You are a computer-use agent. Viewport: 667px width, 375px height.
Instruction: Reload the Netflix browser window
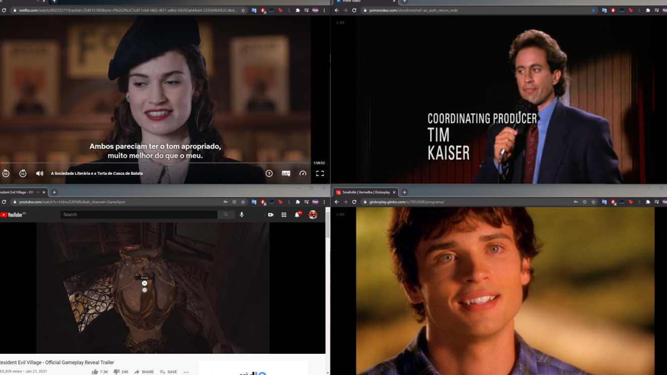coord(4,10)
